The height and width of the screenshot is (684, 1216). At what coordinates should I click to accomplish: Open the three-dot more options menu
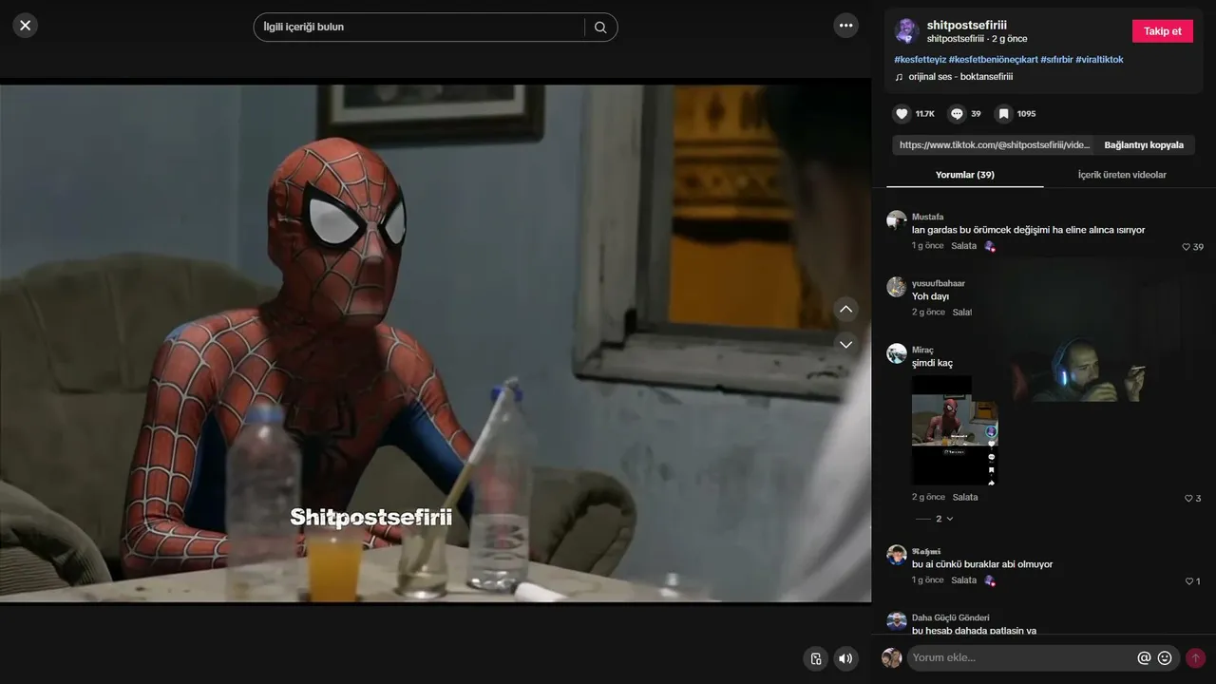(x=845, y=26)
